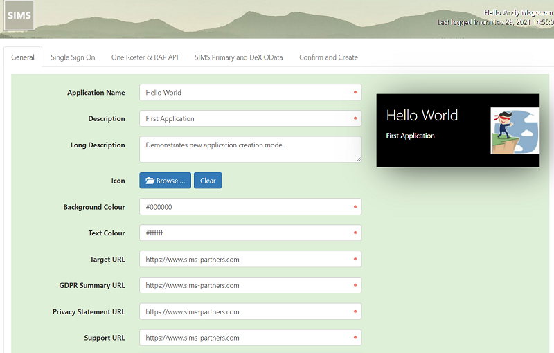Go to SIMS Primary and DeX OData tab
This screenshot has height=353, width=554.
(x=238, y=57)
